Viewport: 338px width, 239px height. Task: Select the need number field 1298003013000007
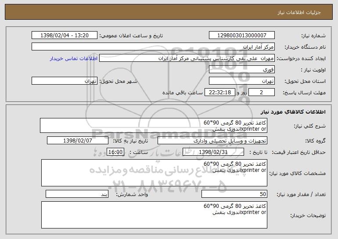pos(241,35)
